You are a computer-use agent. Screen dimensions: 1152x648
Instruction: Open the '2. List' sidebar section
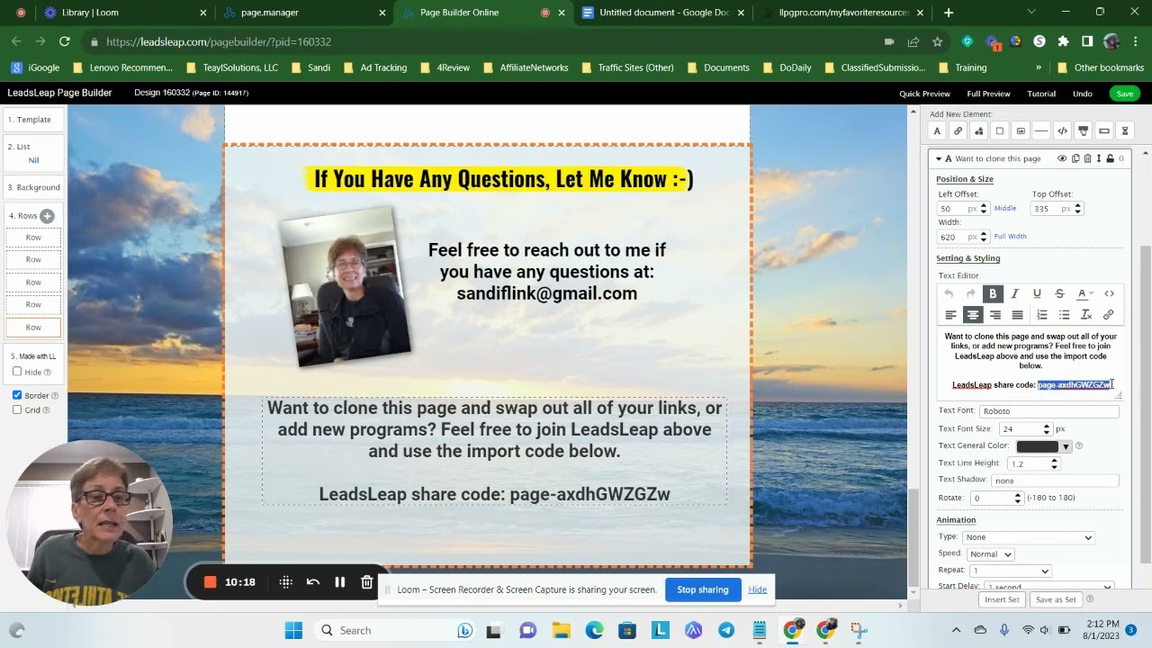(x=34, y=153)
